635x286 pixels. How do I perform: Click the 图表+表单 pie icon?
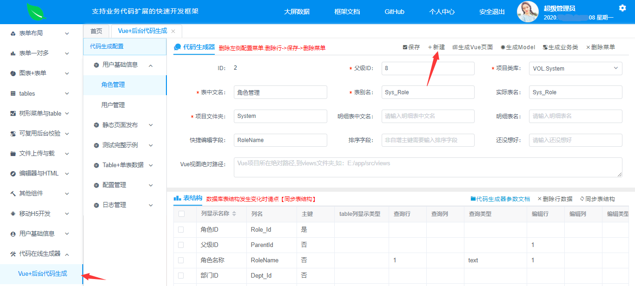coord(13,73)
